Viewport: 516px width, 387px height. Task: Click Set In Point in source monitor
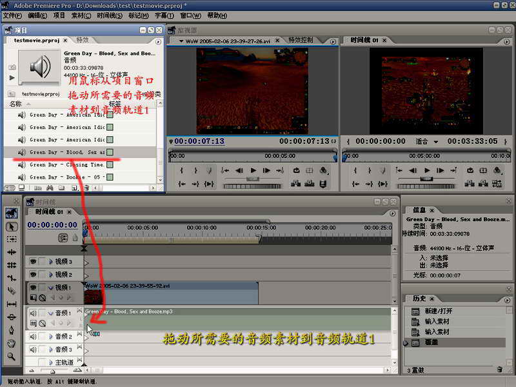pos(182,170)
